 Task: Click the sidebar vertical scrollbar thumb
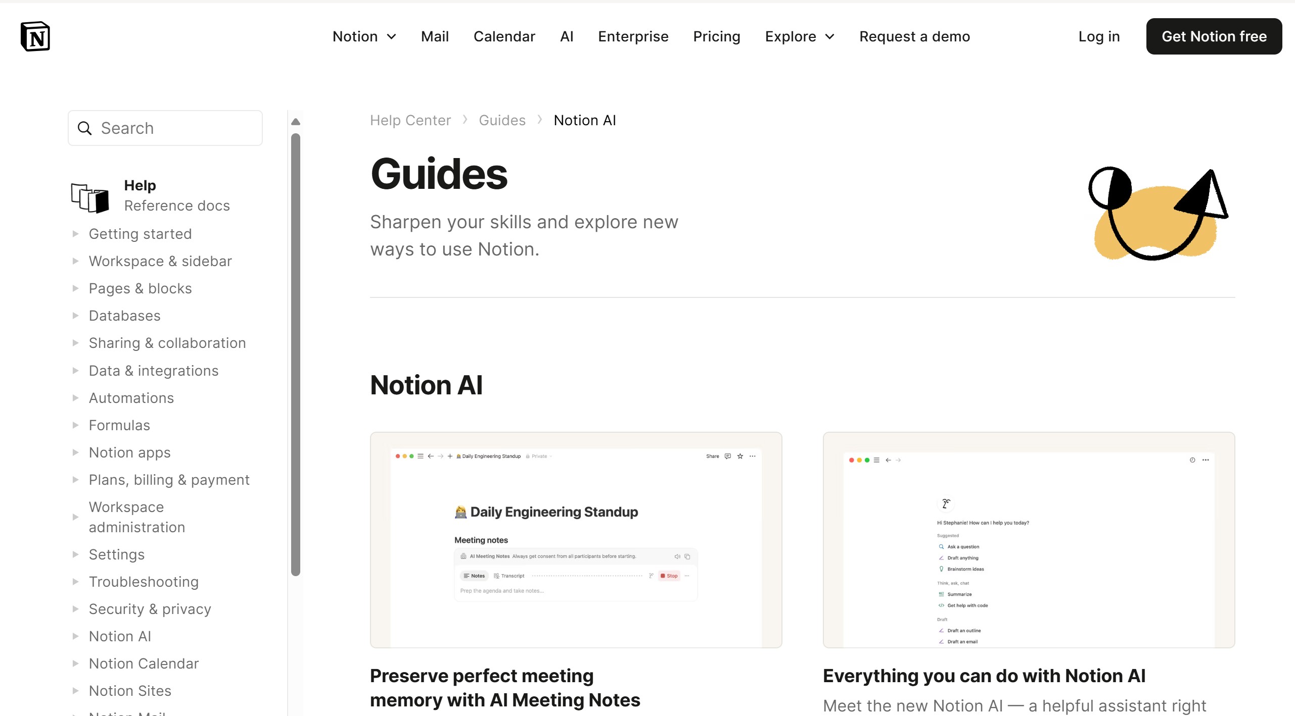coord(296,354)
